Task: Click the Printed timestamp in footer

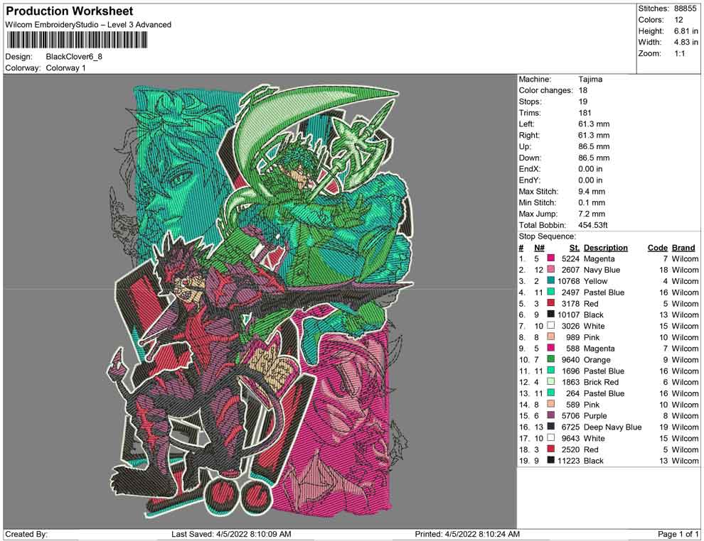Action: pos(467,534)
